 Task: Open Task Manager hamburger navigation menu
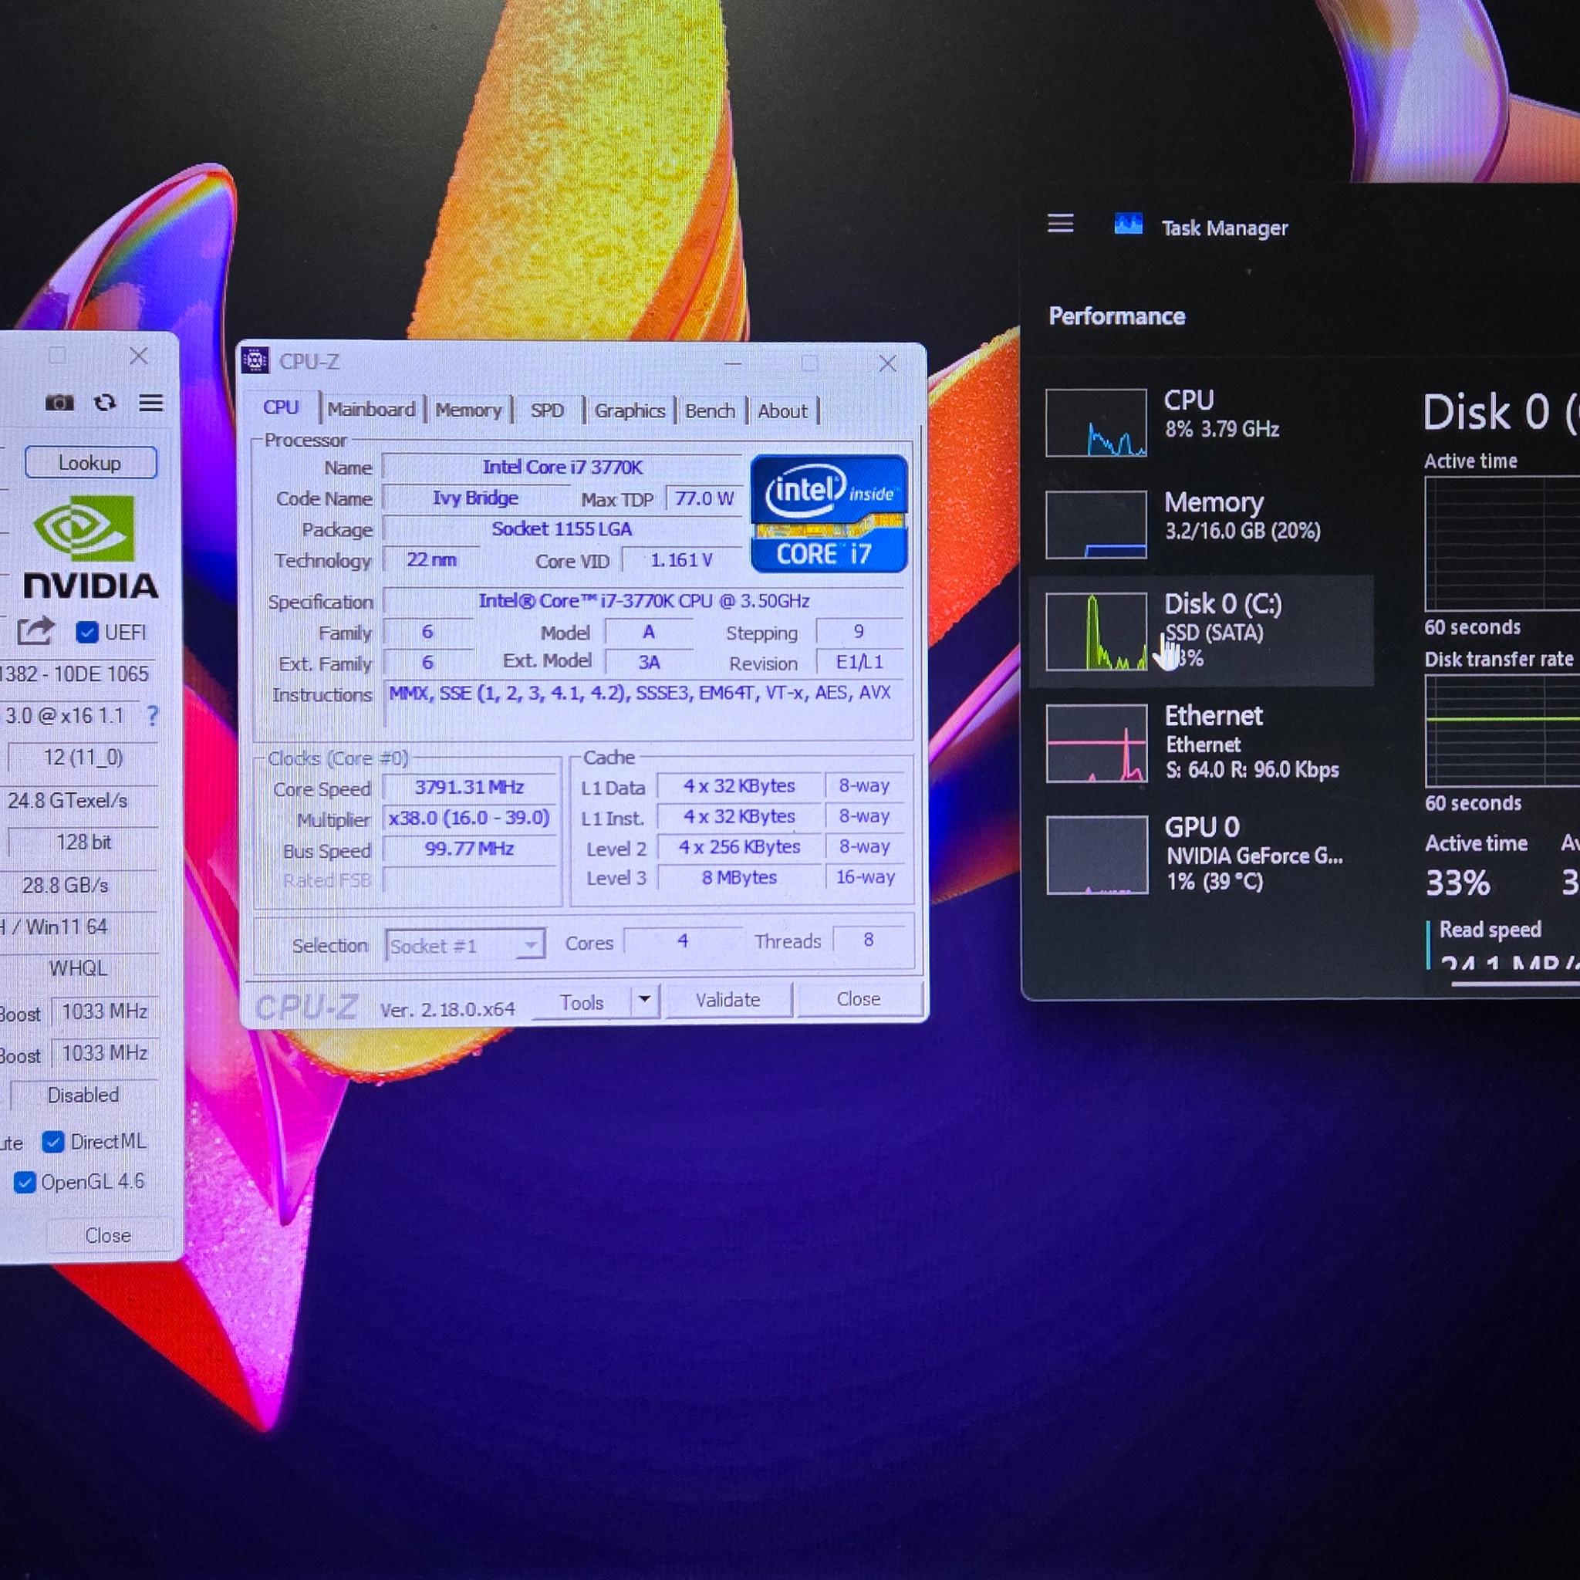[1061, 223]
